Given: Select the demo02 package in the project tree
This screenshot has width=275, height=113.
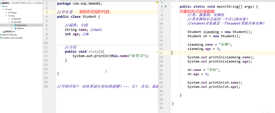Looking at the screenshot, I should [x=18, y=22].
